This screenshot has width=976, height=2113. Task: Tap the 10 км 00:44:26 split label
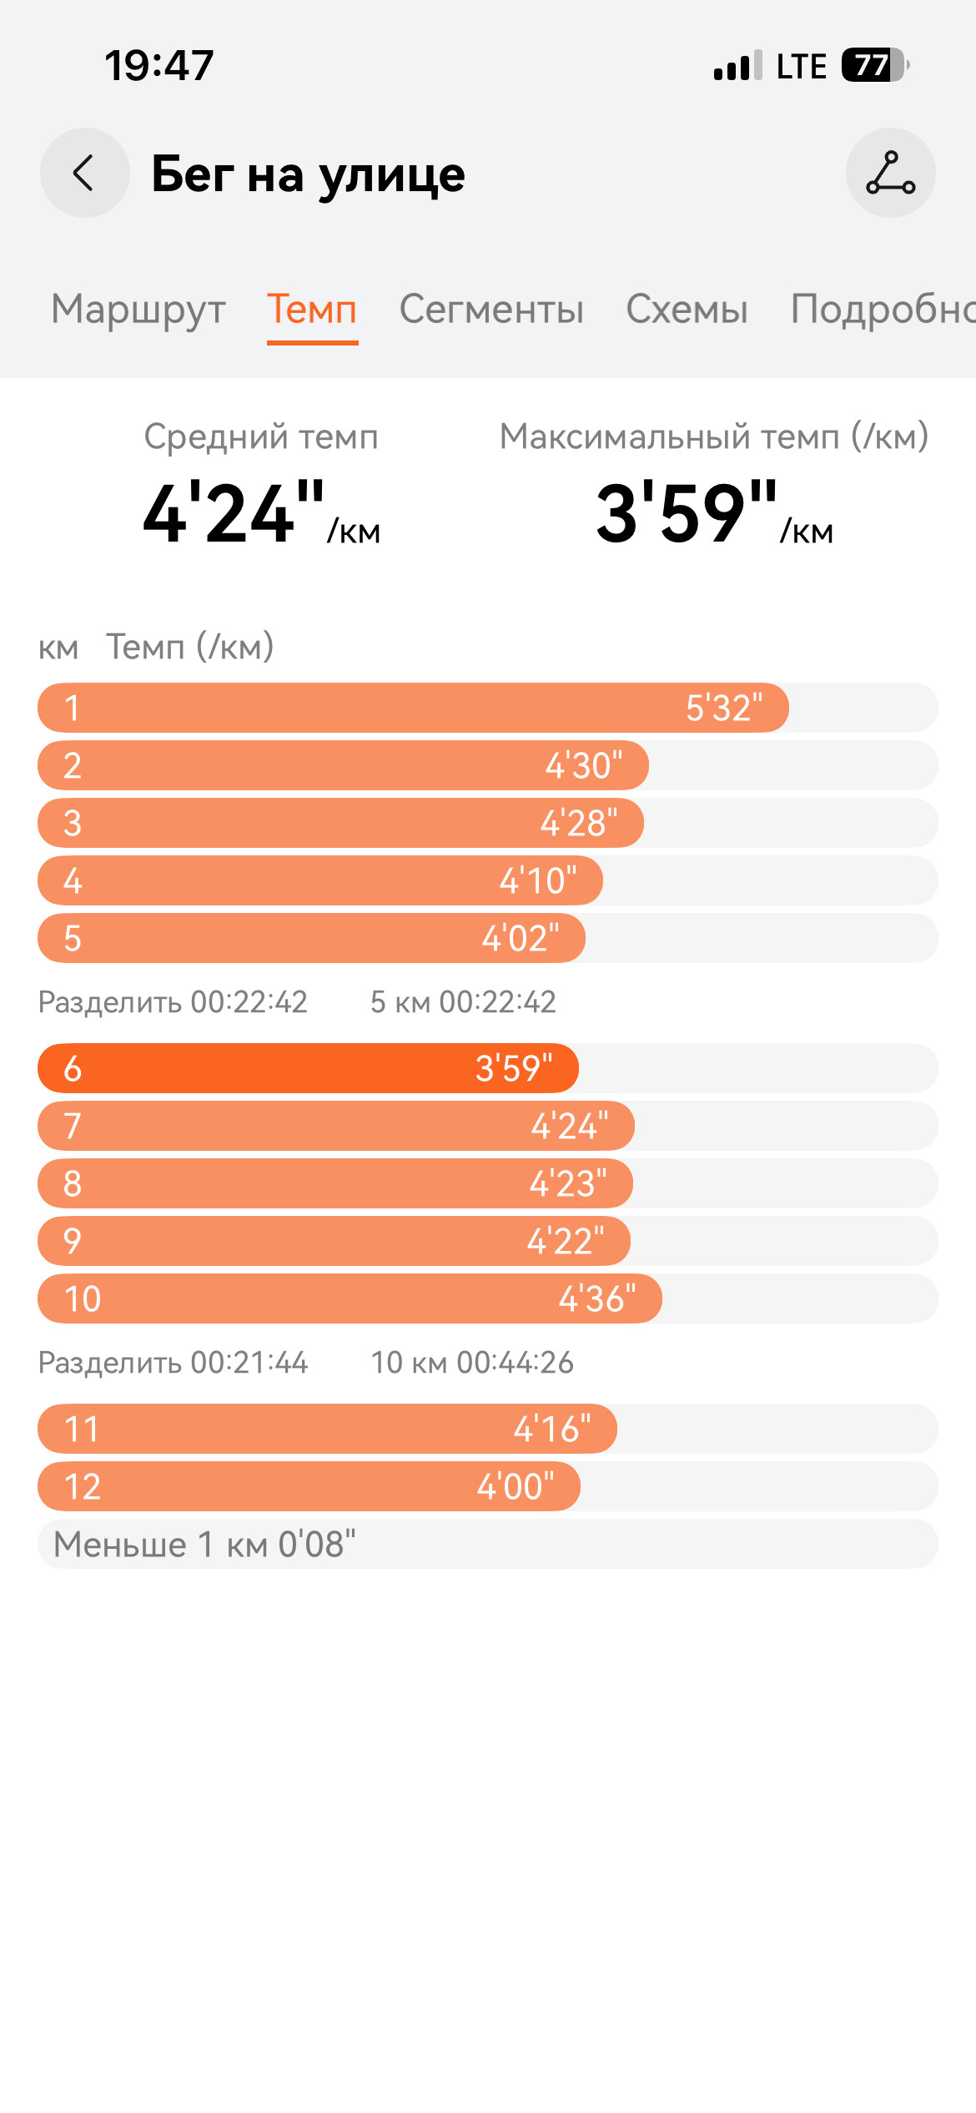472,1362
